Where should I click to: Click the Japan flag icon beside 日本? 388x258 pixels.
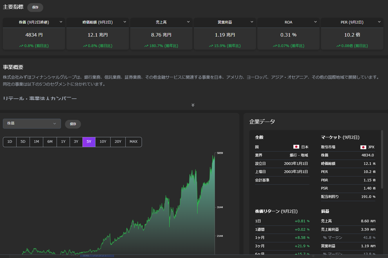(x=296, y=147)
